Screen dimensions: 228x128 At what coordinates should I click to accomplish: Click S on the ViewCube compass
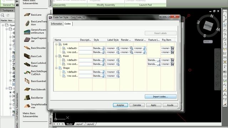coord(204,36)
